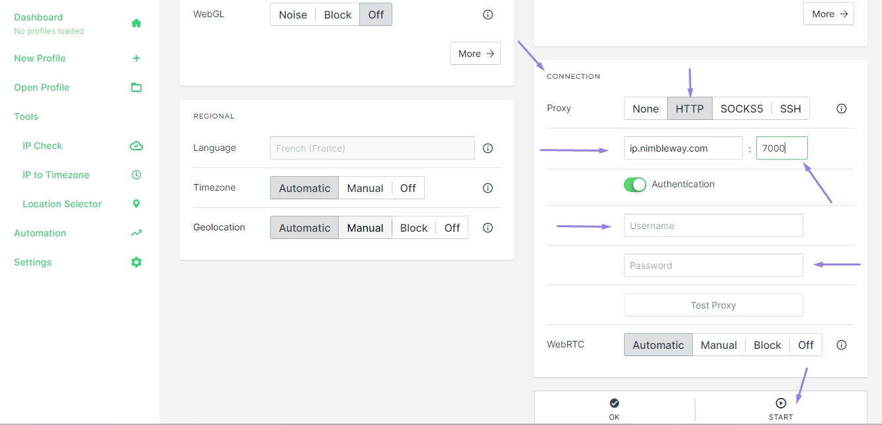
Task: Click the Settings gear icon
Action: (x=136, y=262)
